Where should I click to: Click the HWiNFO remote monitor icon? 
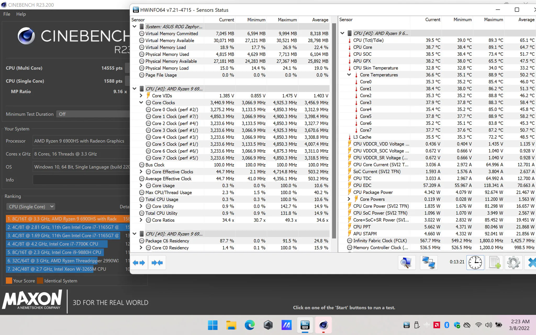pyautogui.click(x=406, y=263)
